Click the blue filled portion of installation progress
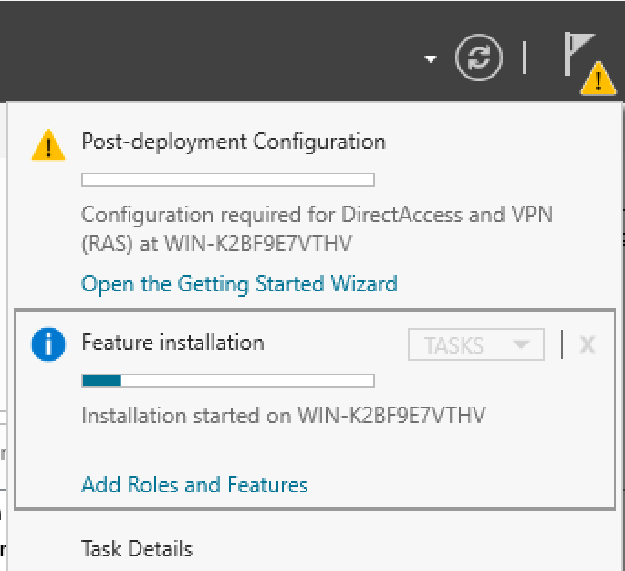The height and width of the screenshot is (571, 625). click(x=101, y=381)
